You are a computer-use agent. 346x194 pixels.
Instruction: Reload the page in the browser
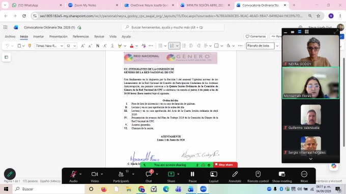click(x=24, y=16)
